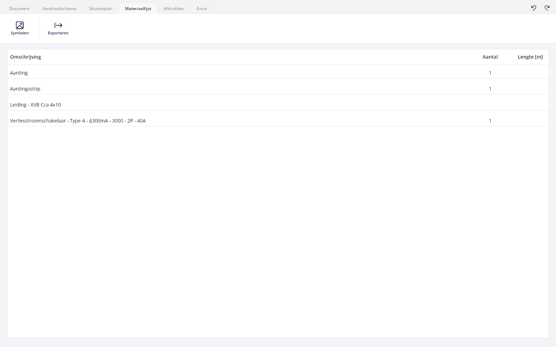
Task: Click the Exporteren arrow icon
Action: 58,25
